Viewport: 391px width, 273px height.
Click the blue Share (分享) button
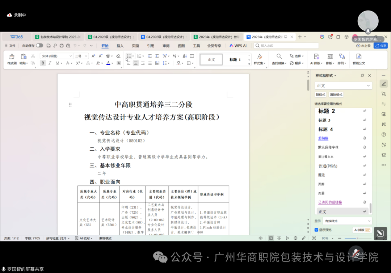[x=381, y=46]
